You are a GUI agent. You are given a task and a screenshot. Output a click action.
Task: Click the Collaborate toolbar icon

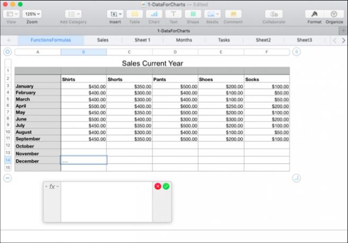coord(274,14)
